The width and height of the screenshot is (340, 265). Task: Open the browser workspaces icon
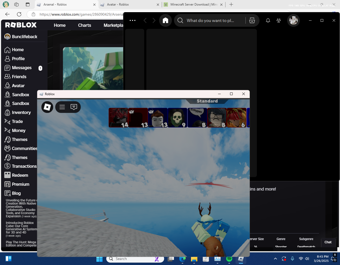coord(16,5)
